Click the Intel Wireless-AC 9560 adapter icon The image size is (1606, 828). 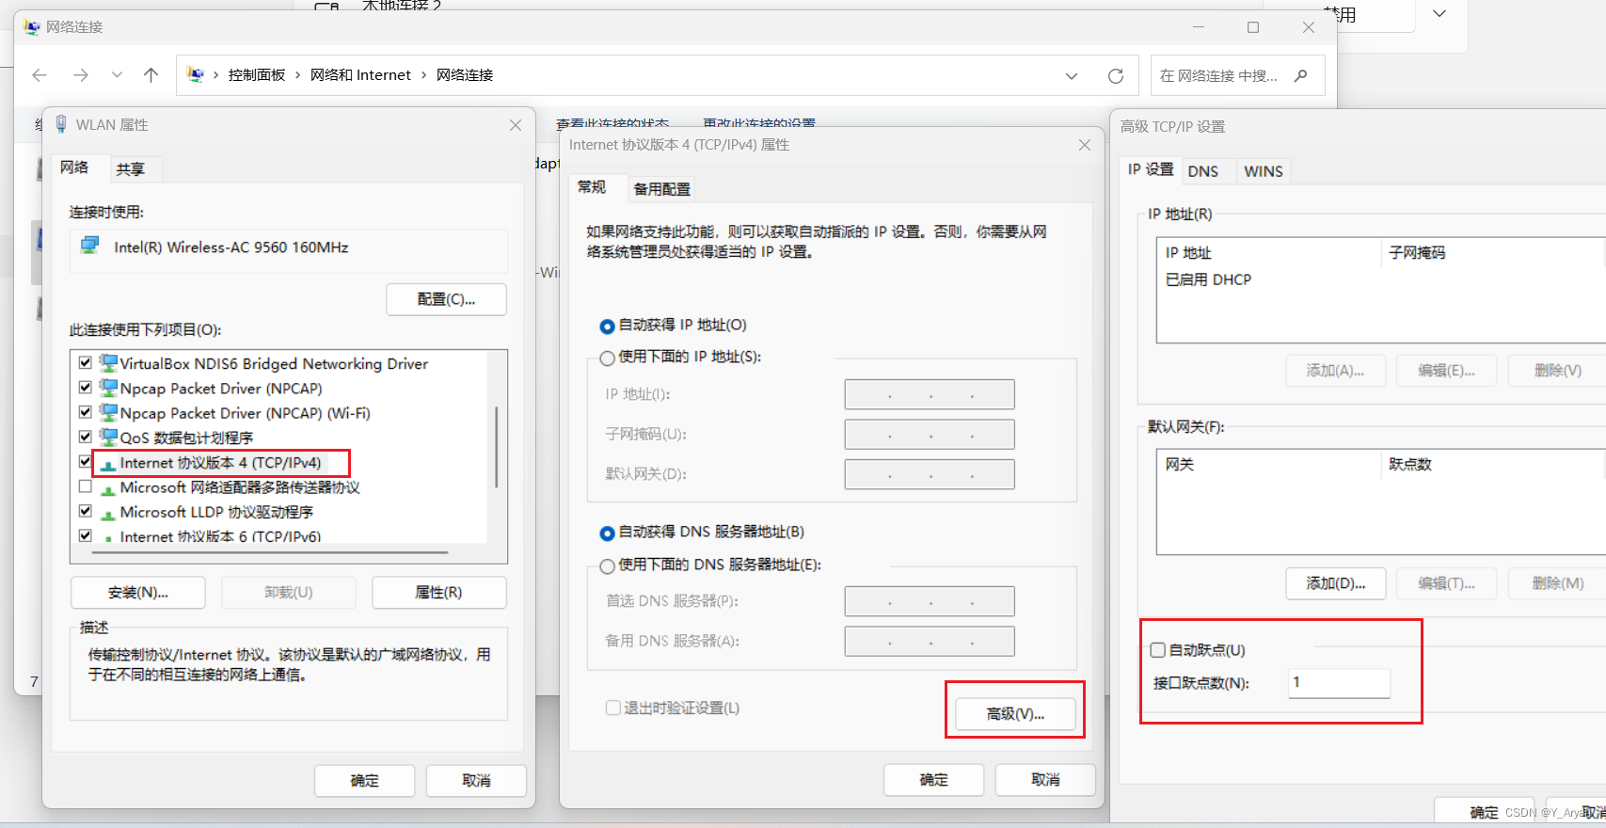pyautogui.click(x=90, y=247)
